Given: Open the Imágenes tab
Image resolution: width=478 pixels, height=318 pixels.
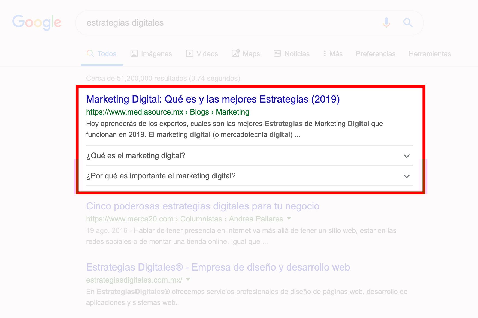Looking at the screenshot, I should 151,54.
